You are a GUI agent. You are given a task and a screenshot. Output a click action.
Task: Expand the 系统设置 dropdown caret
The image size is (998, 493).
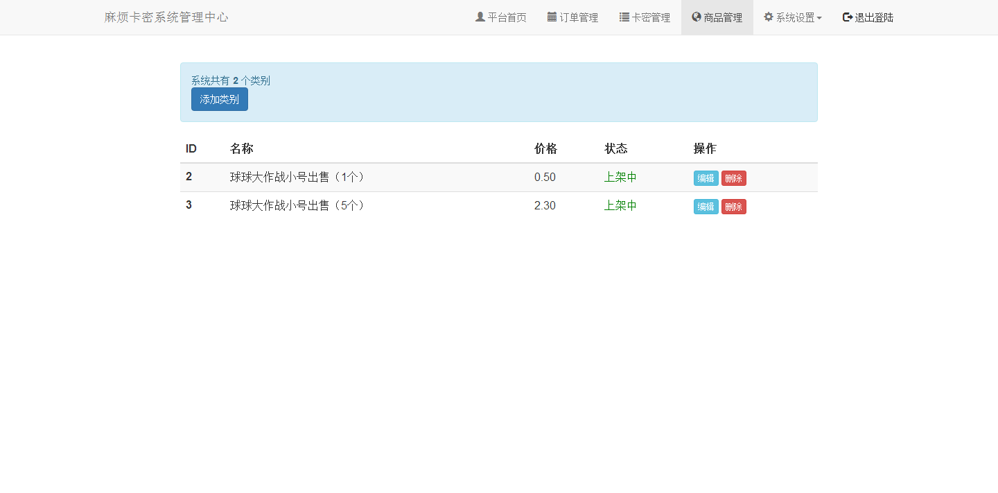[819, 18]
